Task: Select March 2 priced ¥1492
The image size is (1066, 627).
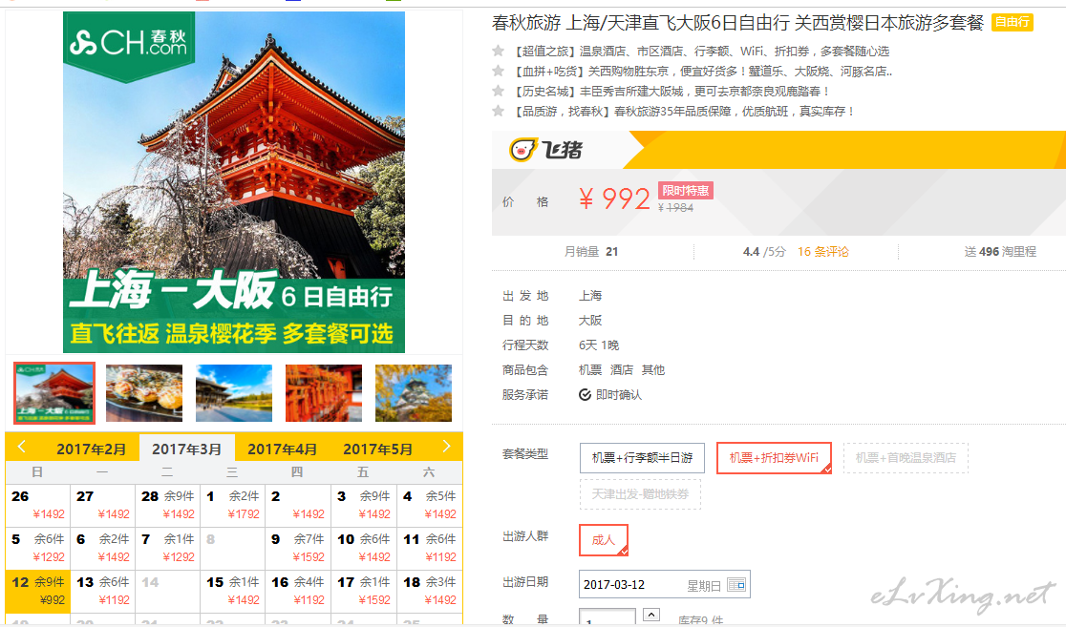Action: click(298, 506)
